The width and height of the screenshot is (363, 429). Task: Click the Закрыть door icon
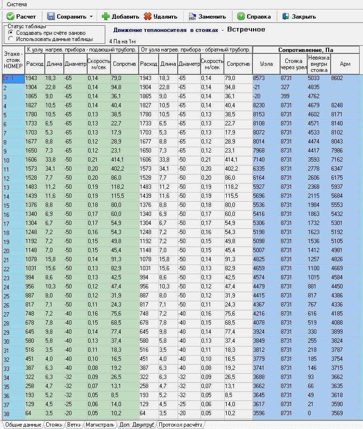[x=285, y=17]
